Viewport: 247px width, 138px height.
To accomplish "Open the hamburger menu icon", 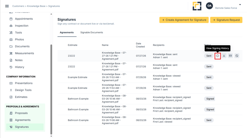I will [7, 6].
